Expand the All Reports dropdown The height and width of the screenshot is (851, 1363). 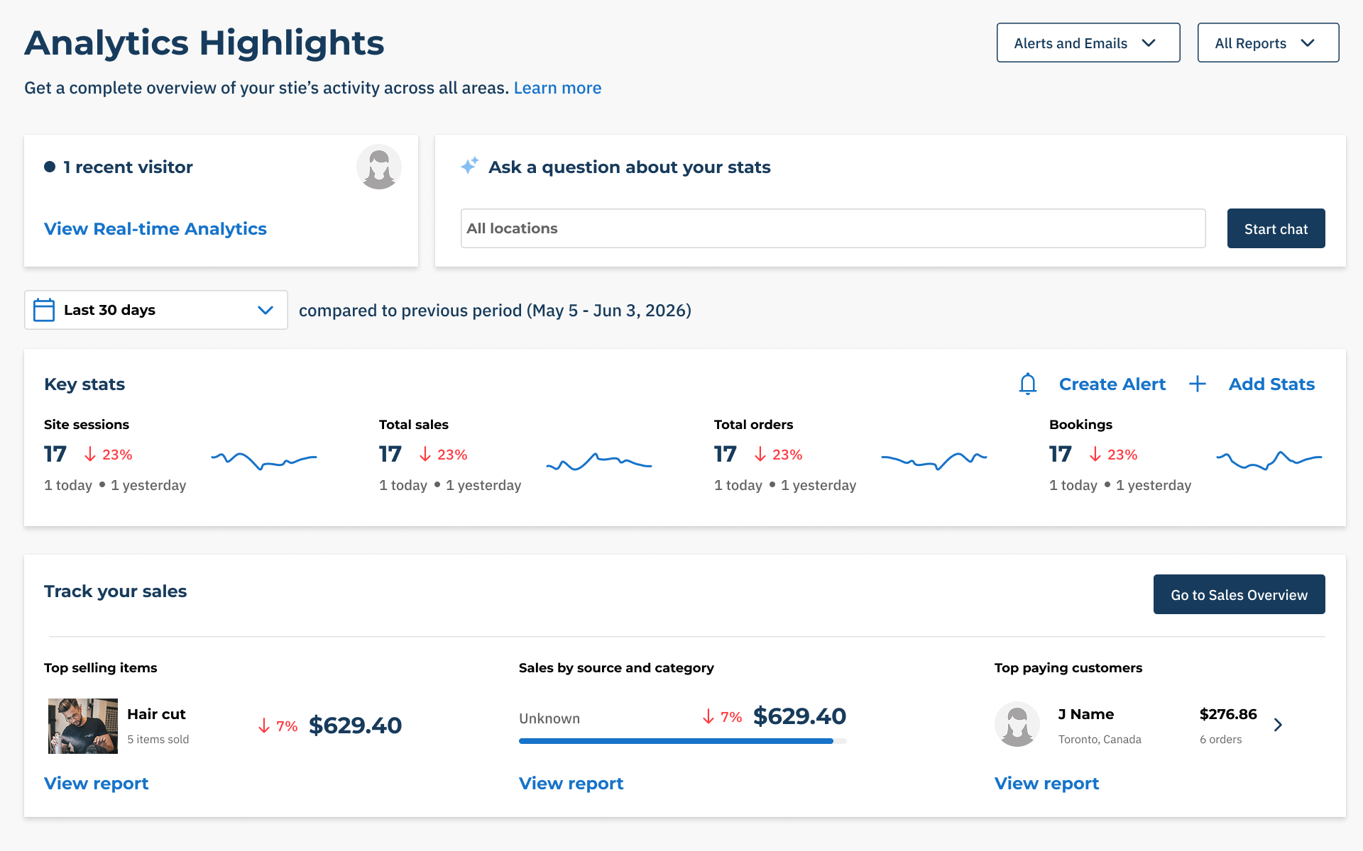pyautogui.click(x=1268, y=43)
